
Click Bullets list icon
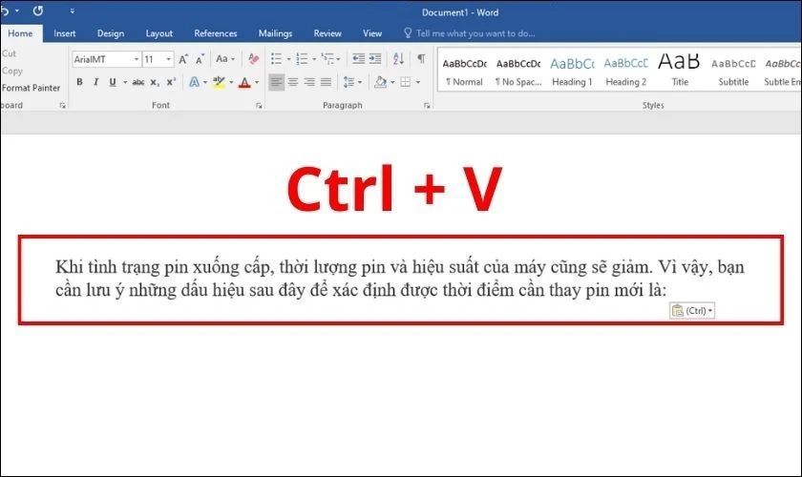tap(276, 59)
